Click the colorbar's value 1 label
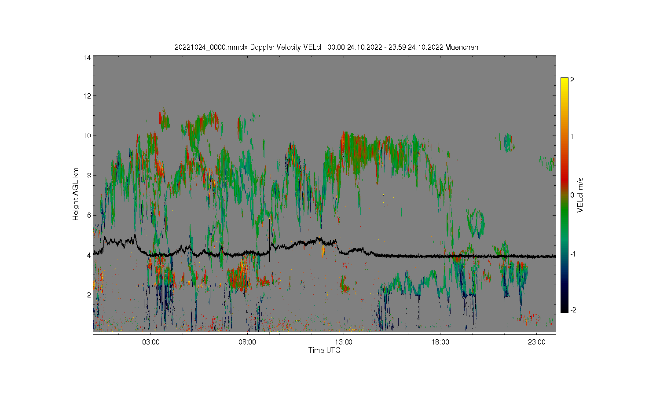Image resolution: width=660 pixels, height=396 pixels. tap(572, 136)
